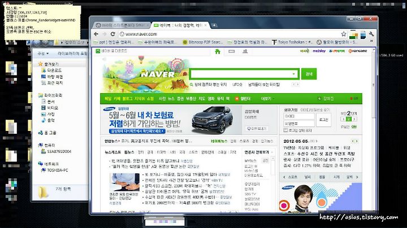
Task: Open a new Chrome tab
Action: click(214, 25)
